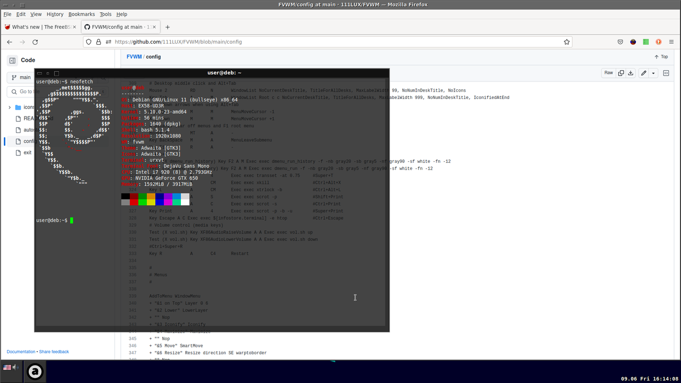
Task: Go back with Firefox back arrow
Action: point(10,42)
